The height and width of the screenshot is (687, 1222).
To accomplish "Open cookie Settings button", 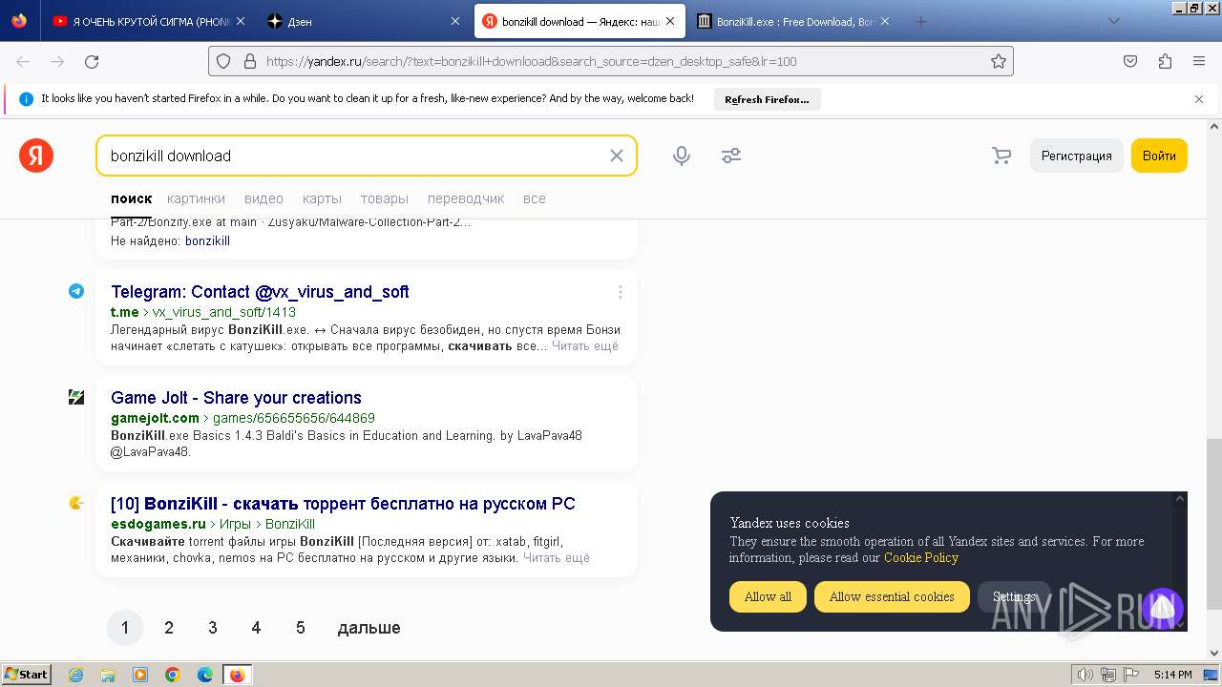I will [x=1014, y=596].
